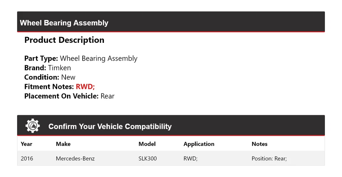Select the Mercedes-Benz make cell
342x177 pixels.
[75, 158]
